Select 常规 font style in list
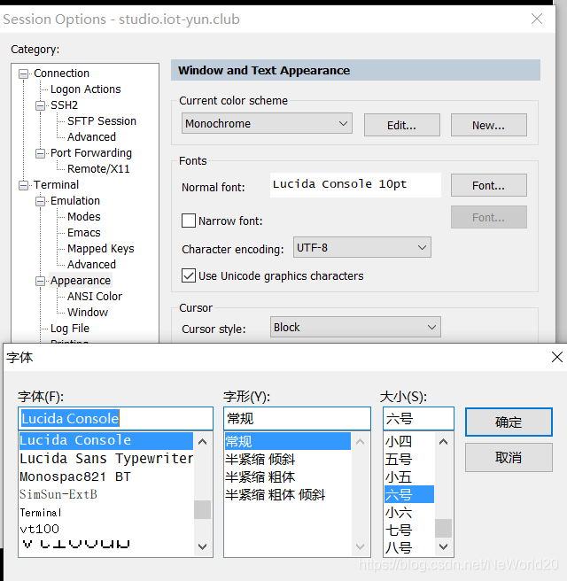Viewport: 567px width, 581px height. click(x=288, y=441)
